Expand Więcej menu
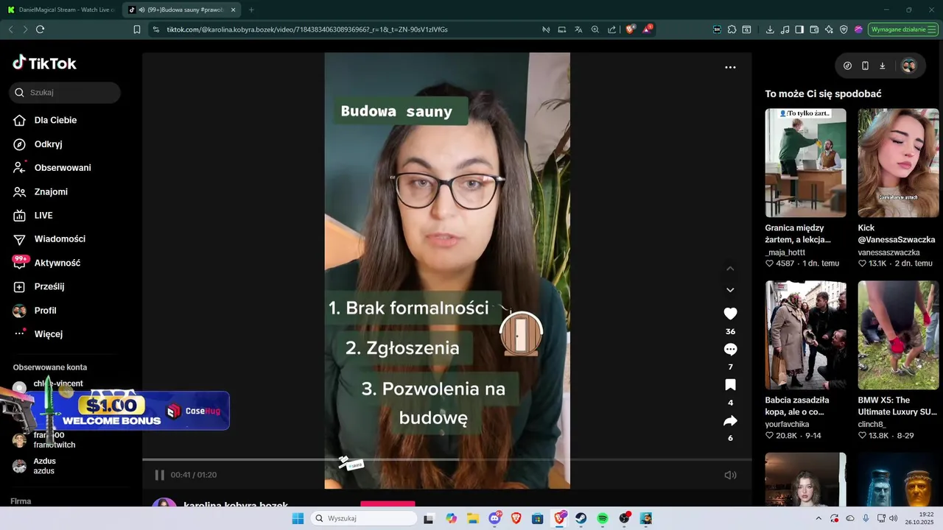 49,334
